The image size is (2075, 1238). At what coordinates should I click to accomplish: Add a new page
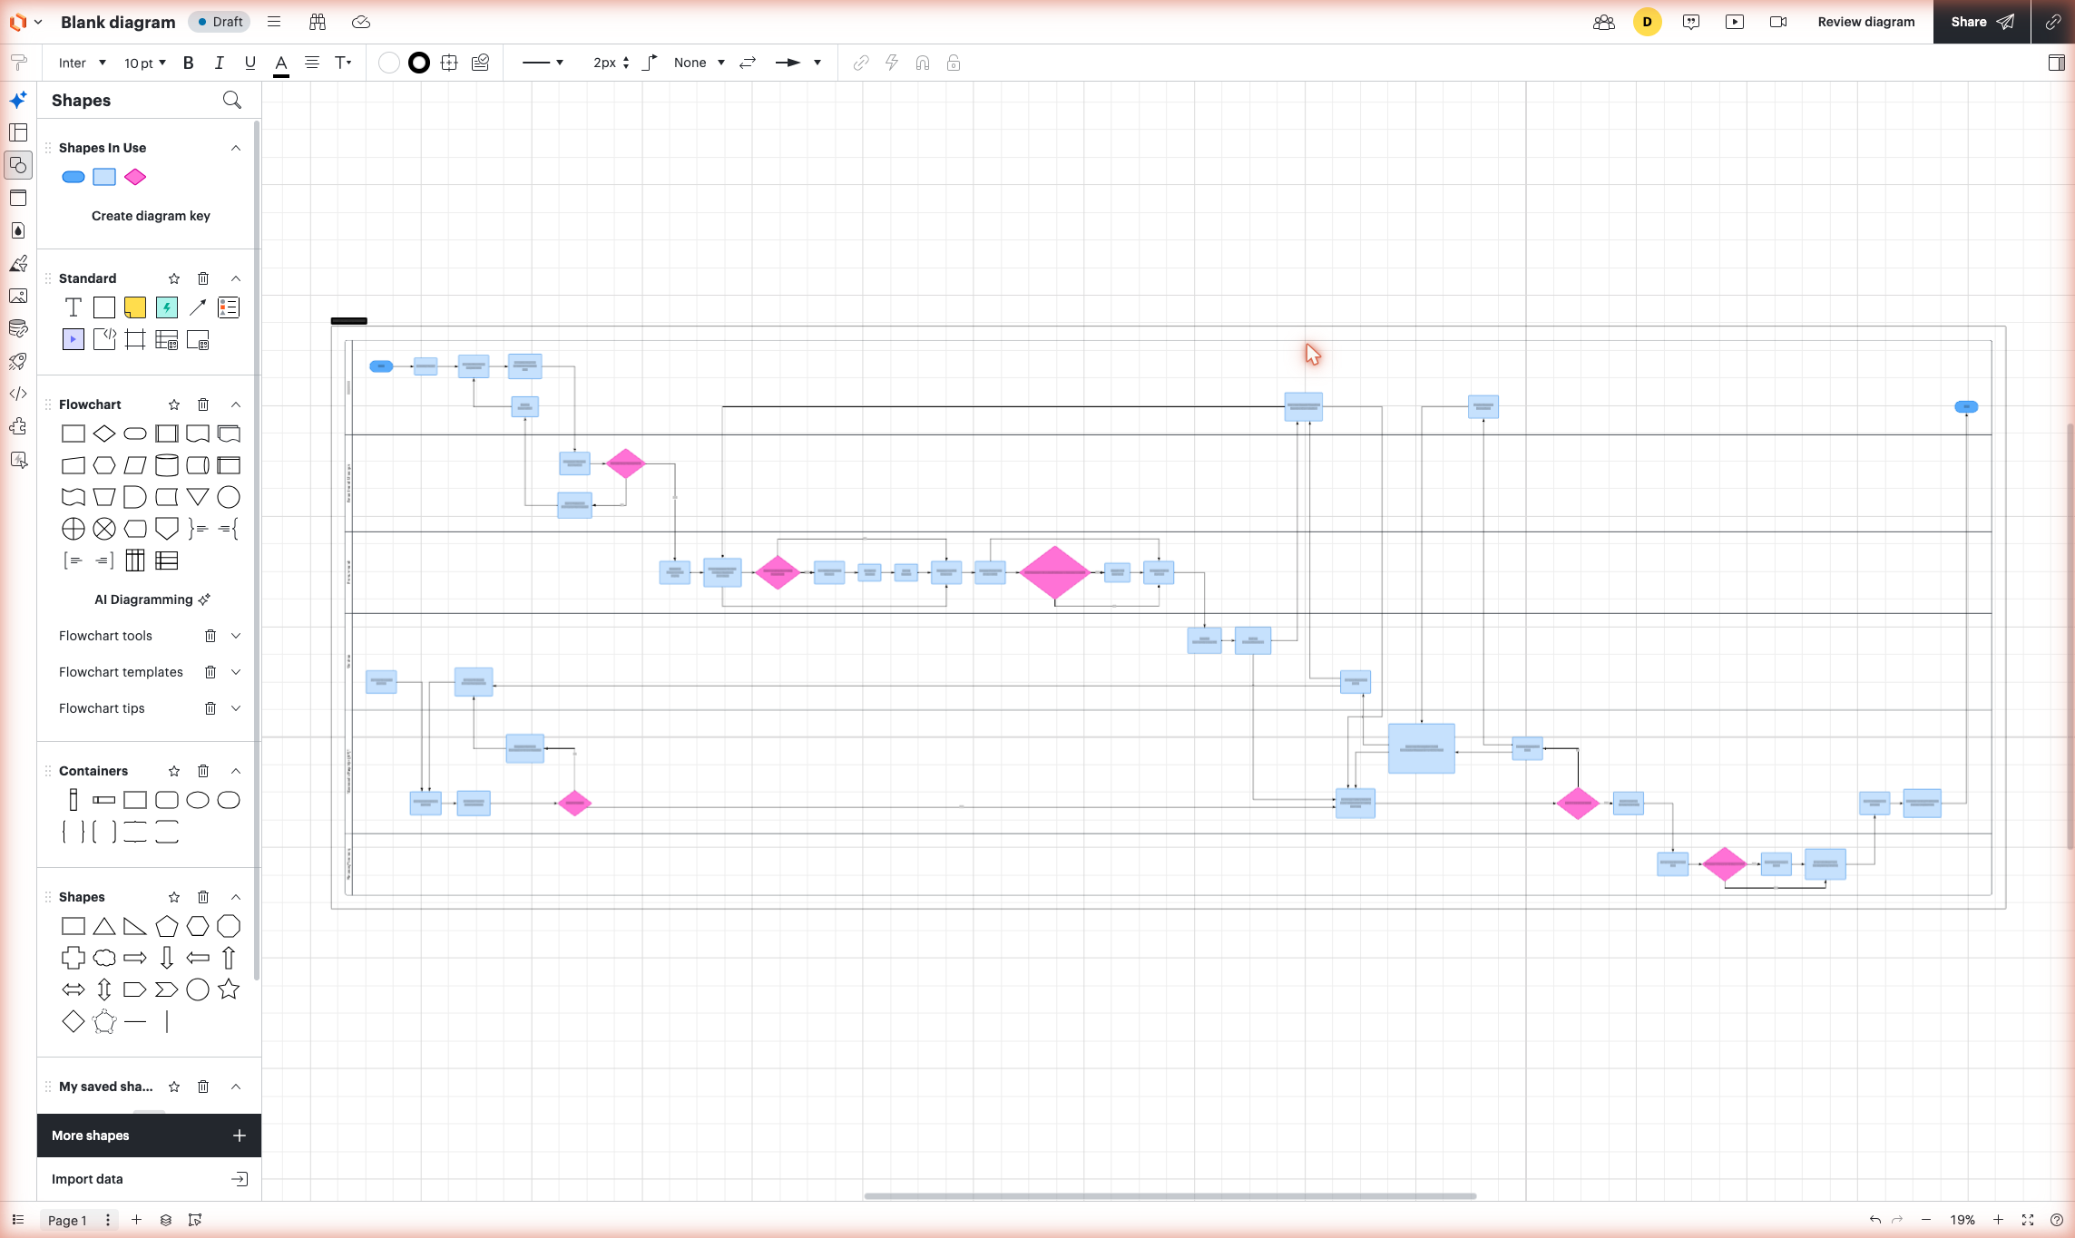pyautogui.click(x=136, y=1220)
